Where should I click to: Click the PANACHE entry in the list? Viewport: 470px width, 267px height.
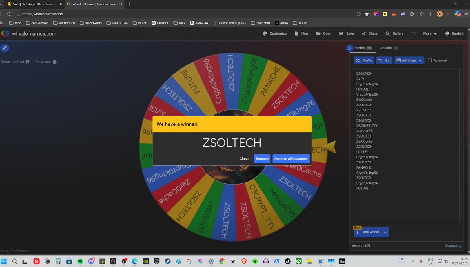coord(364,167)
